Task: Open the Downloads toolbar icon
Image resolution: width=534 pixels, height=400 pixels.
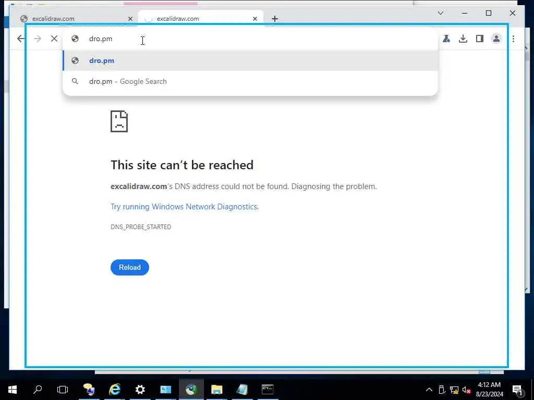Action: 463,39
